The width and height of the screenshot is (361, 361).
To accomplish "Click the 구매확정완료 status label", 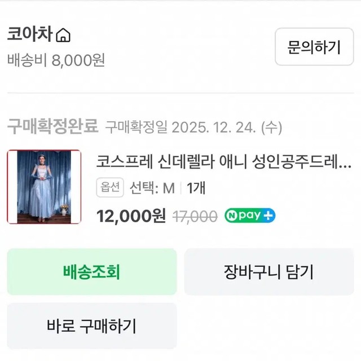I will 52,126.
